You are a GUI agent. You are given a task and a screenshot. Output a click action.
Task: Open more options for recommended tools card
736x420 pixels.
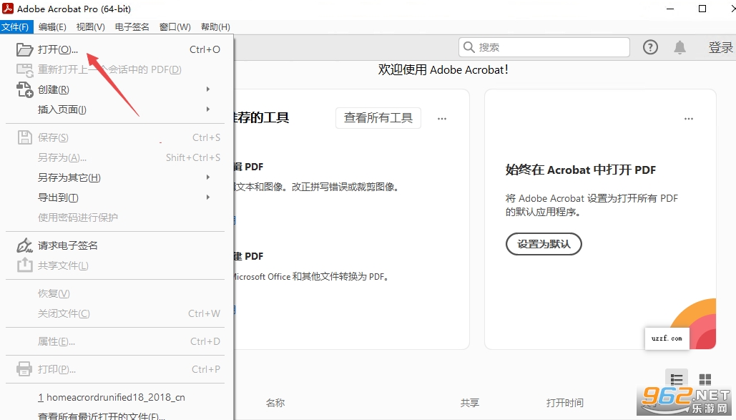(x=442, y=119)
